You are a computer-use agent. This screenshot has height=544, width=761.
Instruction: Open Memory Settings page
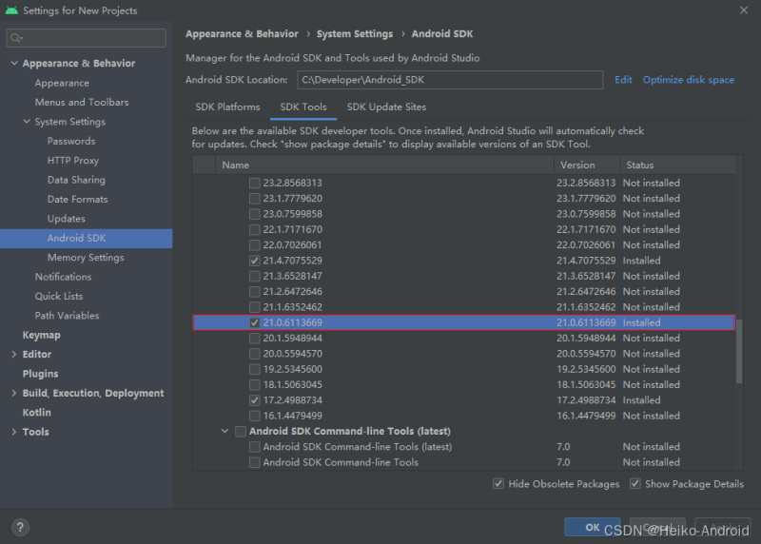pos(86,258)
